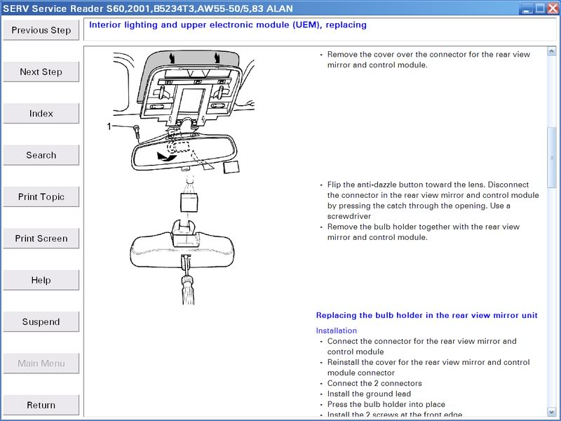The height and width of the screenshot is (421, 561).
Task: Click the scrollbar up arrow
Action: (551, 51)
